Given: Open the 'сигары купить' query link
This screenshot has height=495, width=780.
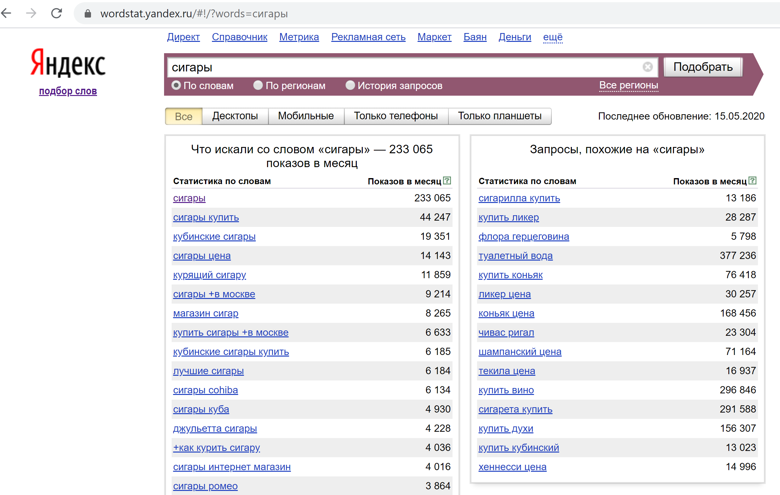Looking at the screenshot, I should pyautogui.click(x=206, y=217).
